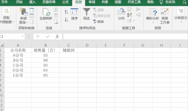188x111 pixels.
Task: Click the select-all corner triangle
Action: coord(2,45)
